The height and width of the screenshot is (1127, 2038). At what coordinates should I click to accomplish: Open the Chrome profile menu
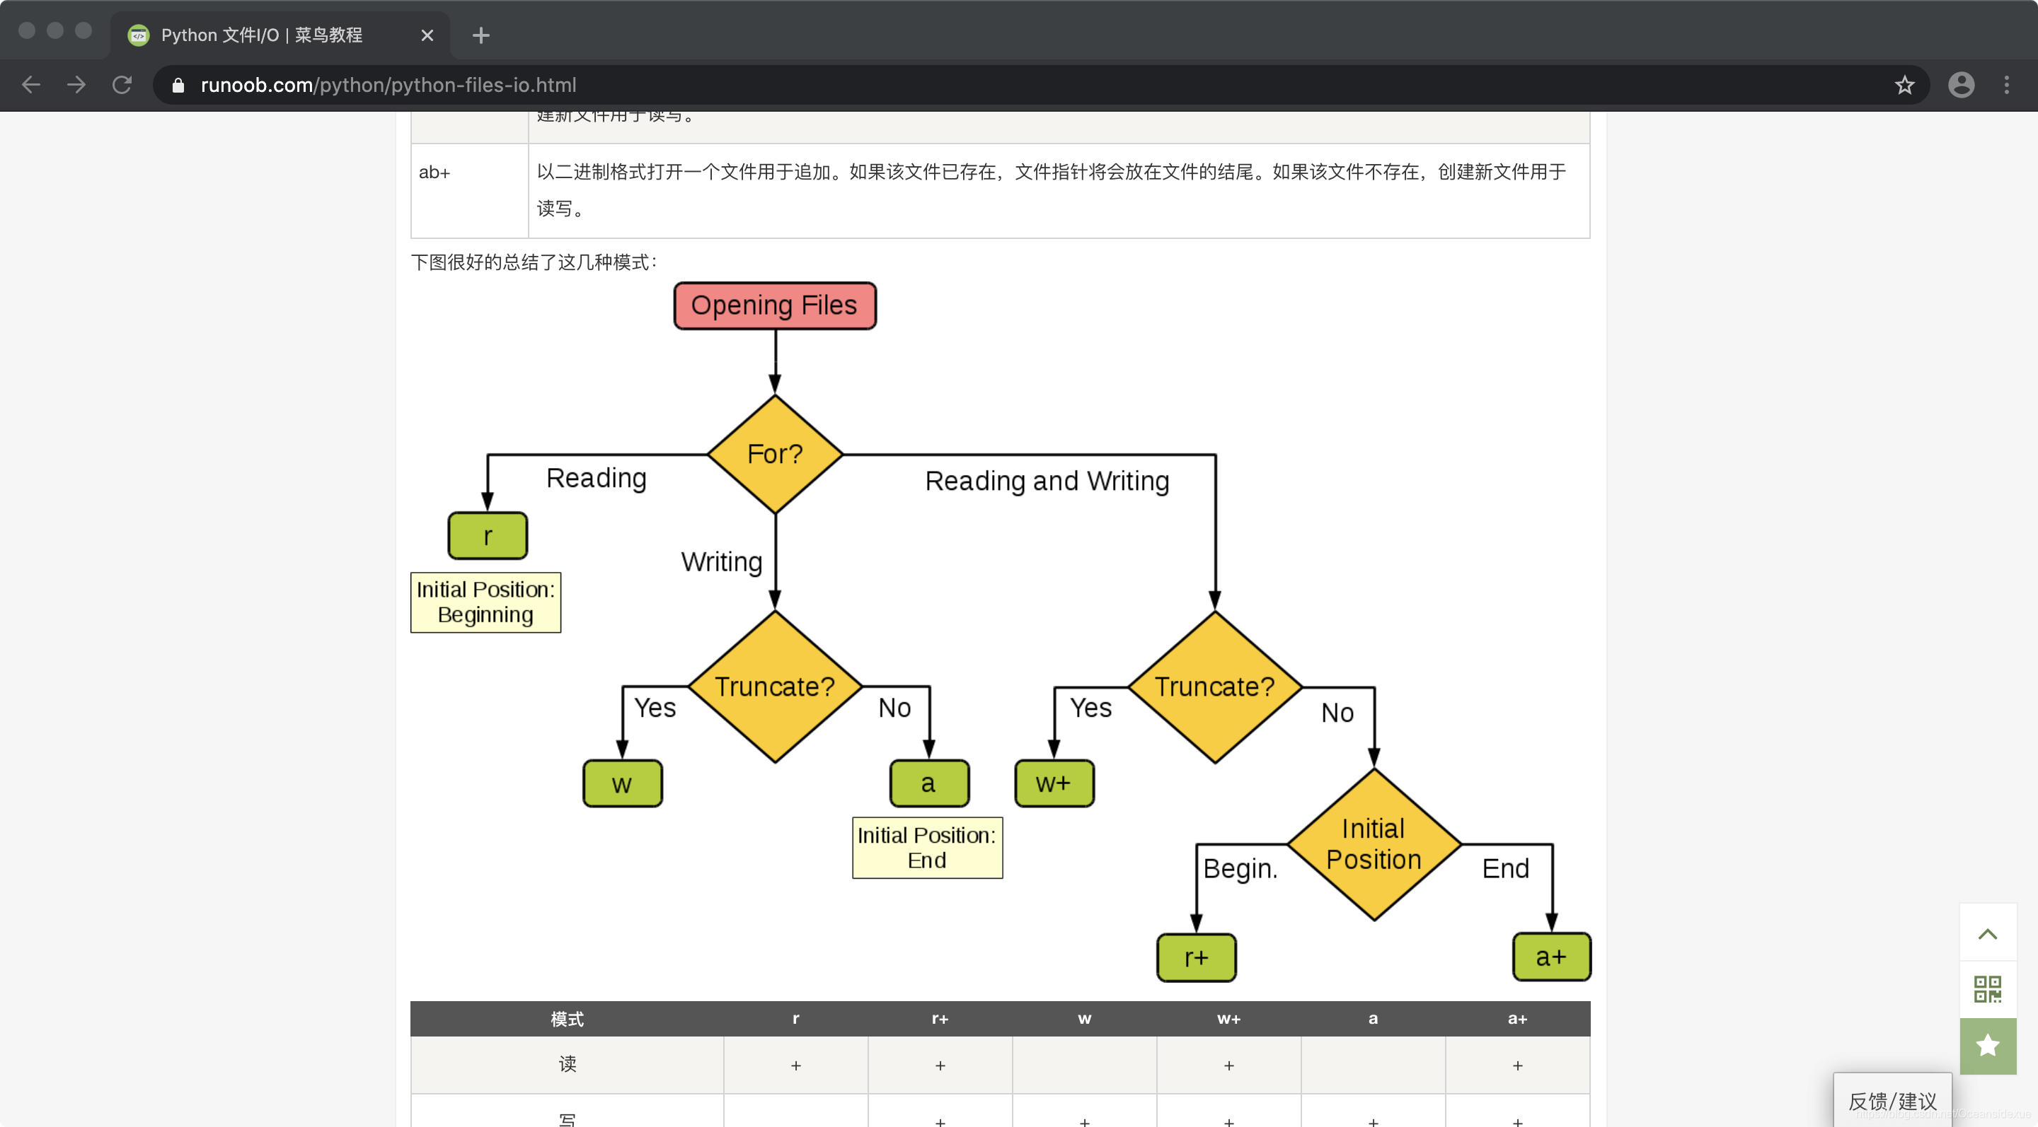tap(1960, 85)
